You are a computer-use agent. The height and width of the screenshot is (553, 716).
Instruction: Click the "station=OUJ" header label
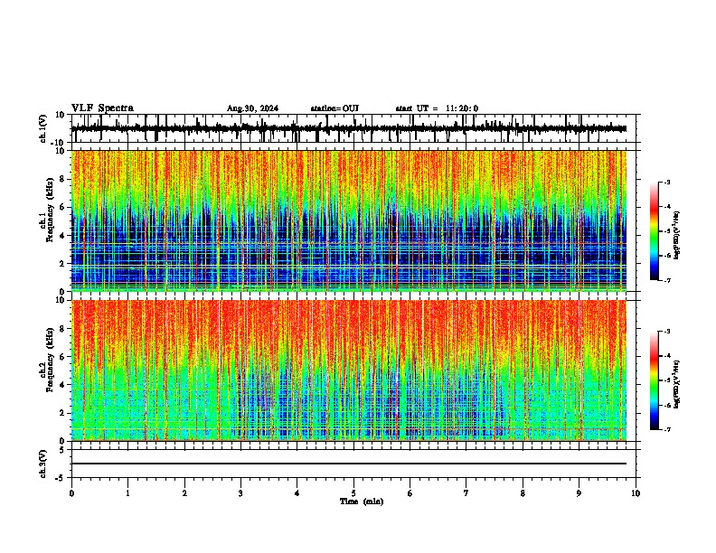point(334,108)
